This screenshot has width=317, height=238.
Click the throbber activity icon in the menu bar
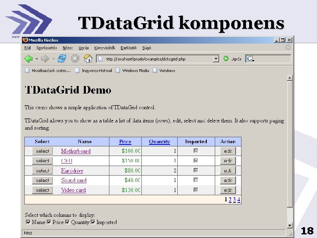(x=288, y=48)
